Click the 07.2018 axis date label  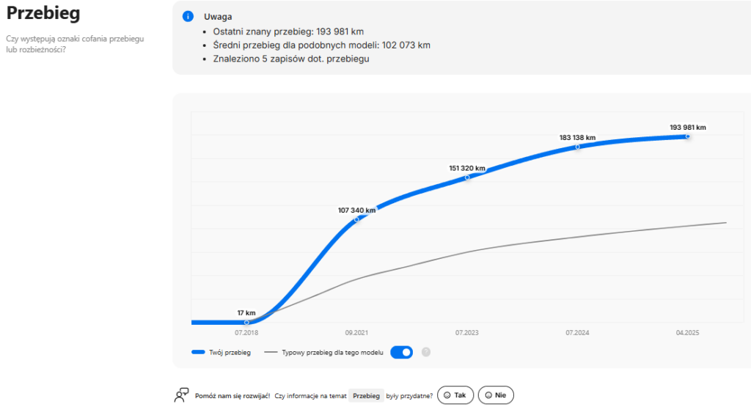(246, 333)
